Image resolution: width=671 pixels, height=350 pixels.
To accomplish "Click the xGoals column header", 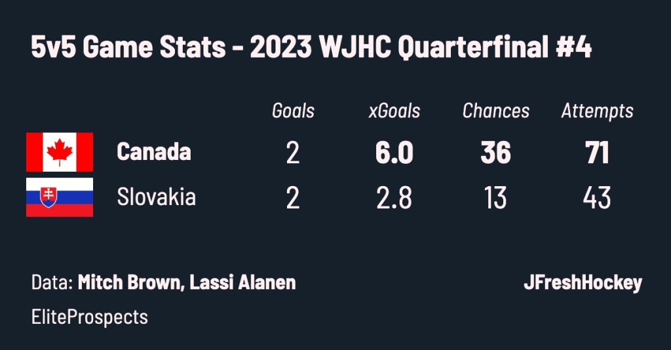I will coord(394,111).
